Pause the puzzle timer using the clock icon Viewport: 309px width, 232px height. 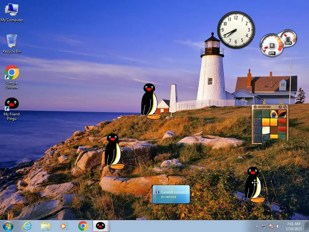(255, 107)
